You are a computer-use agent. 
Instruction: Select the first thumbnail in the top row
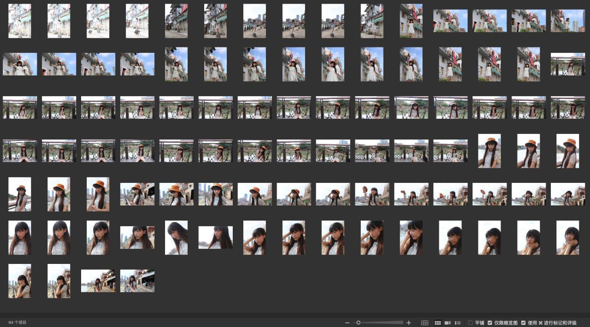pyautogui.click(x=20, y=21)
